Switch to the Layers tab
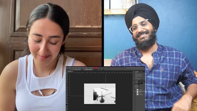Screen dimensions: 197x111 click(x=137, y=82)
